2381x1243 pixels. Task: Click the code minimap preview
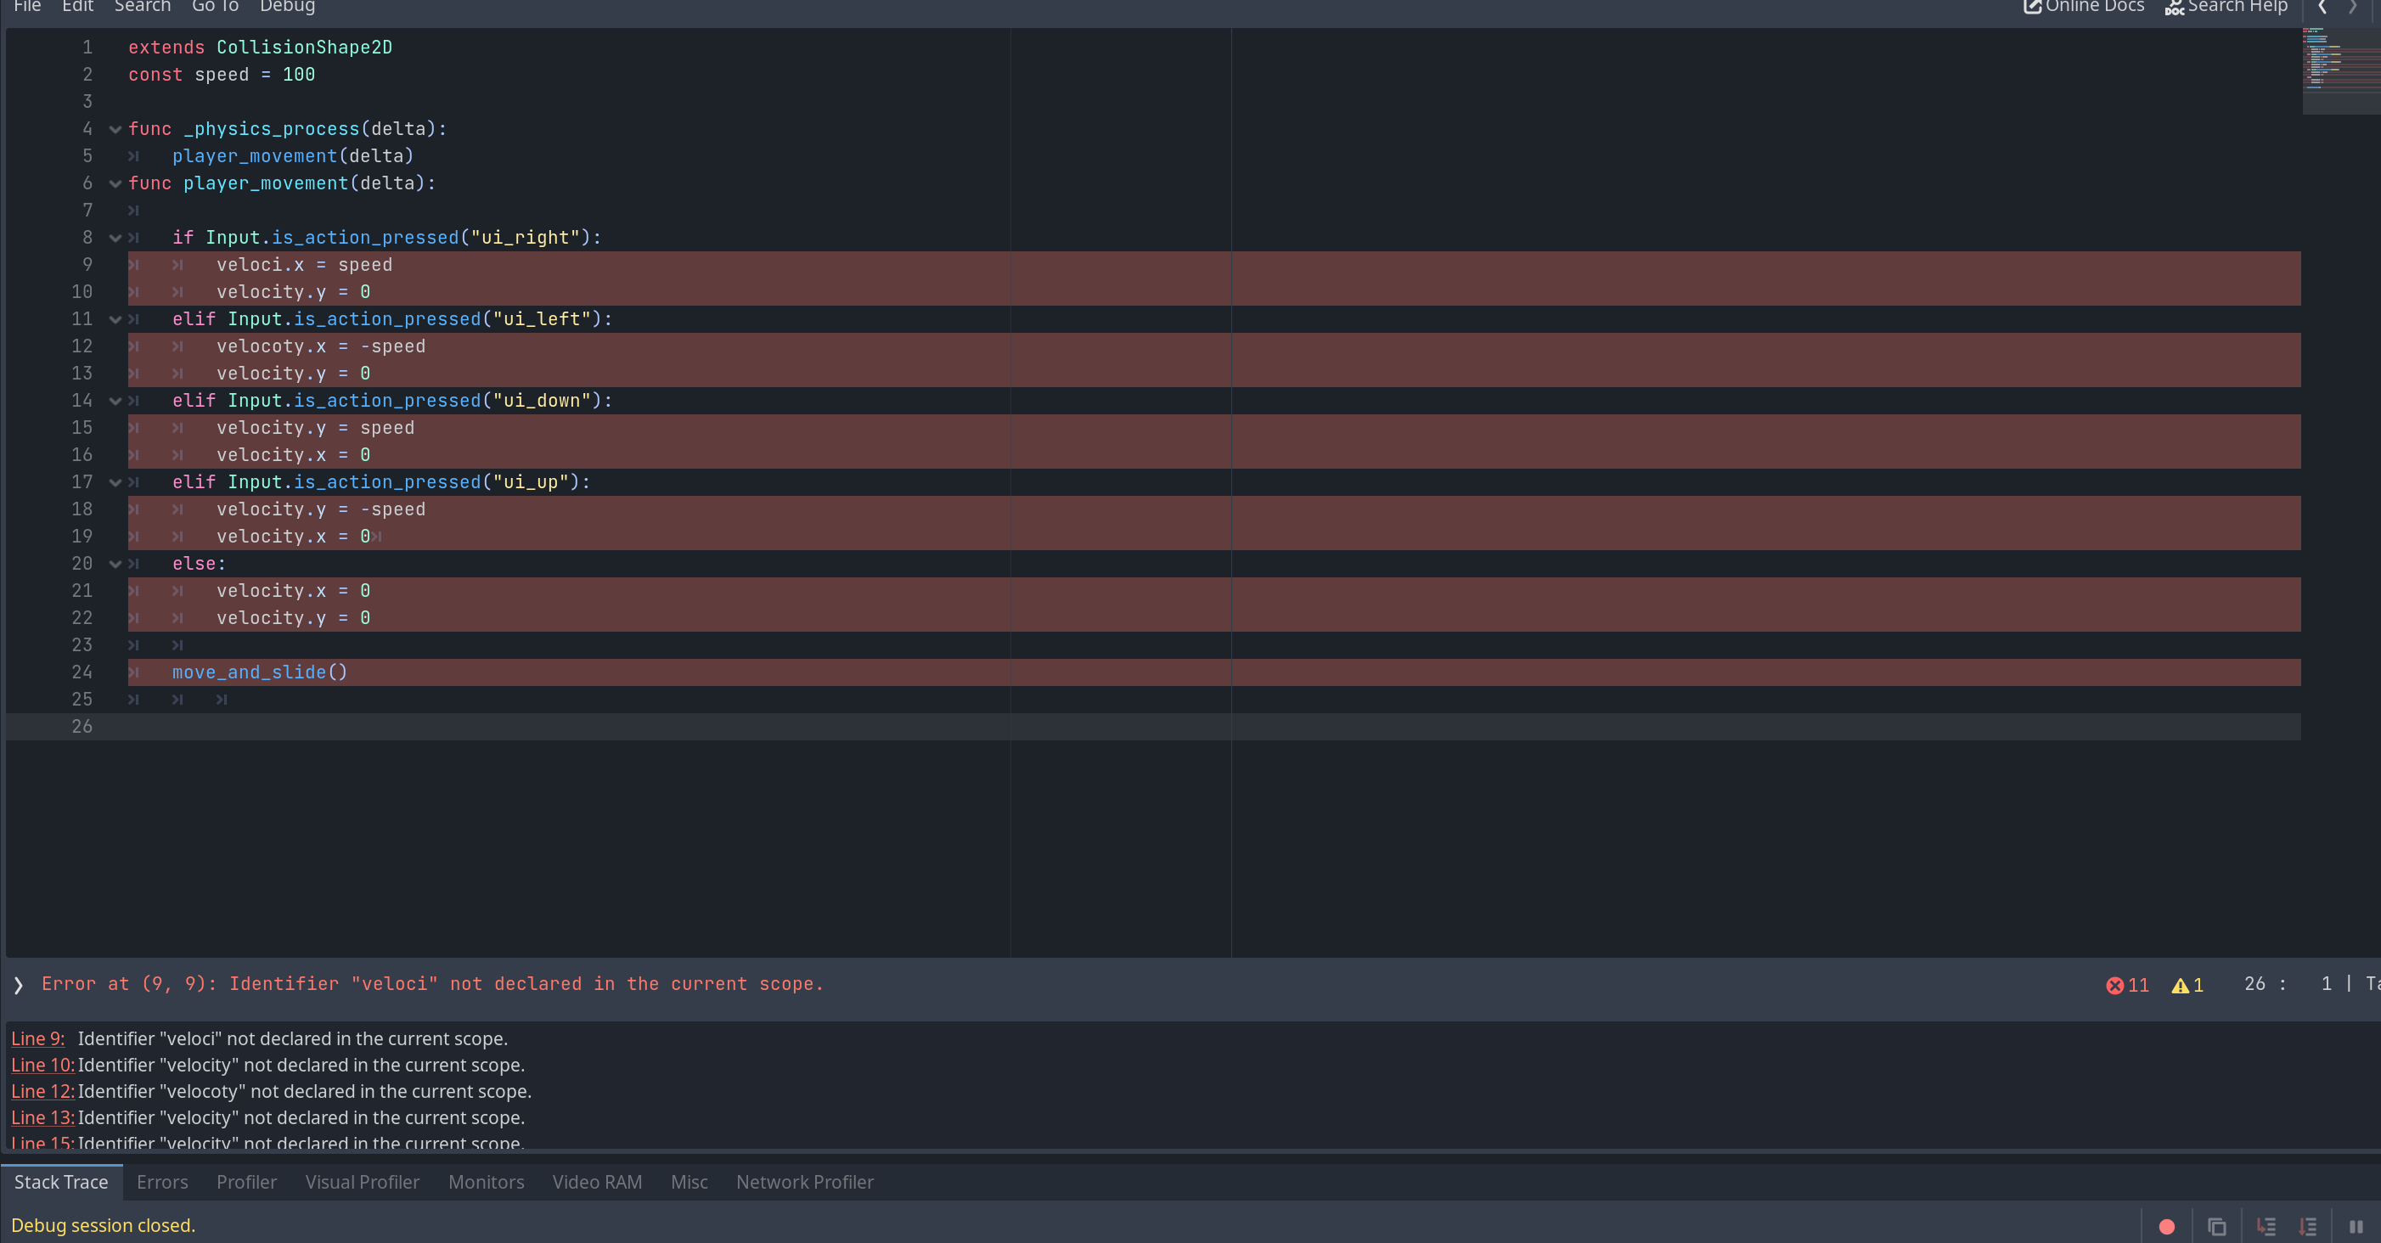click(x=2339, y=70)
